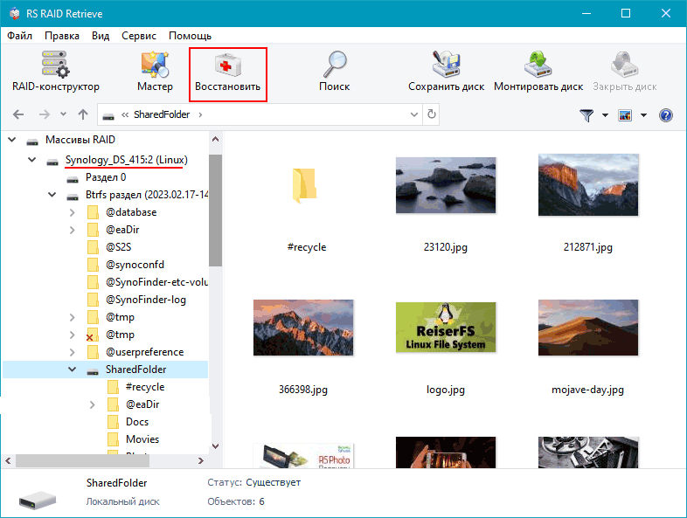This screenshot has height=518, width=687.
Task: Select the 366398.jpg thumbnail
Action: click(x=303, y=328)
